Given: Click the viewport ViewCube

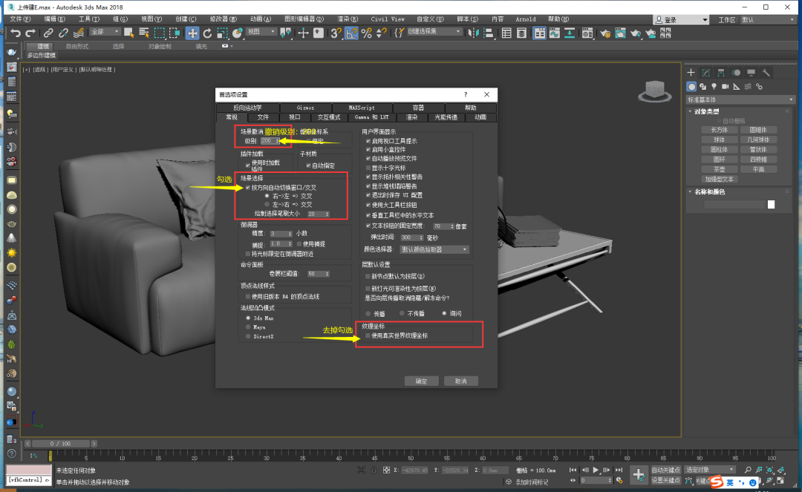Looking at the screenshot, I should click(x=655, y=91).
